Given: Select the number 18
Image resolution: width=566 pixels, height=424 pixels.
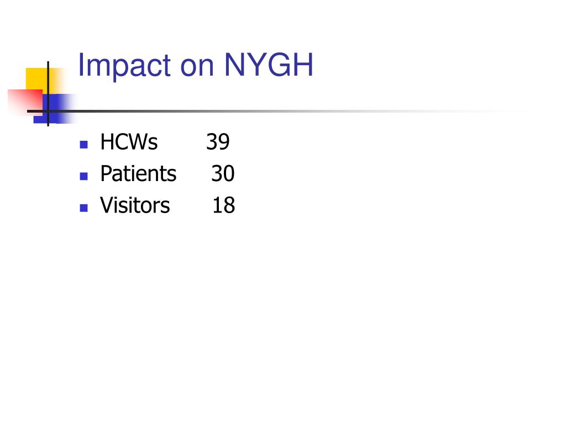Looking at the screenshot, I should pos(224,205).
